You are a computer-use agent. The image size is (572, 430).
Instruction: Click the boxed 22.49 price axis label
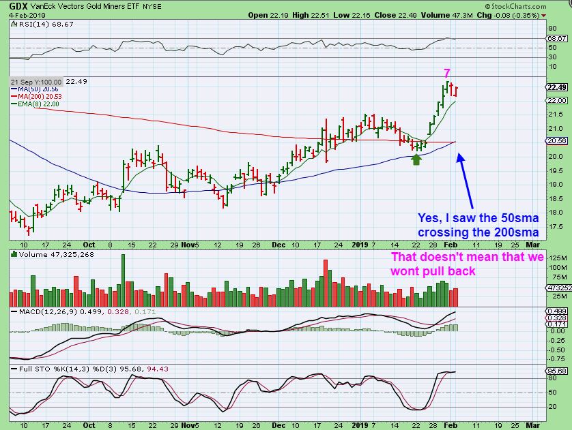[x=557, y=87]
